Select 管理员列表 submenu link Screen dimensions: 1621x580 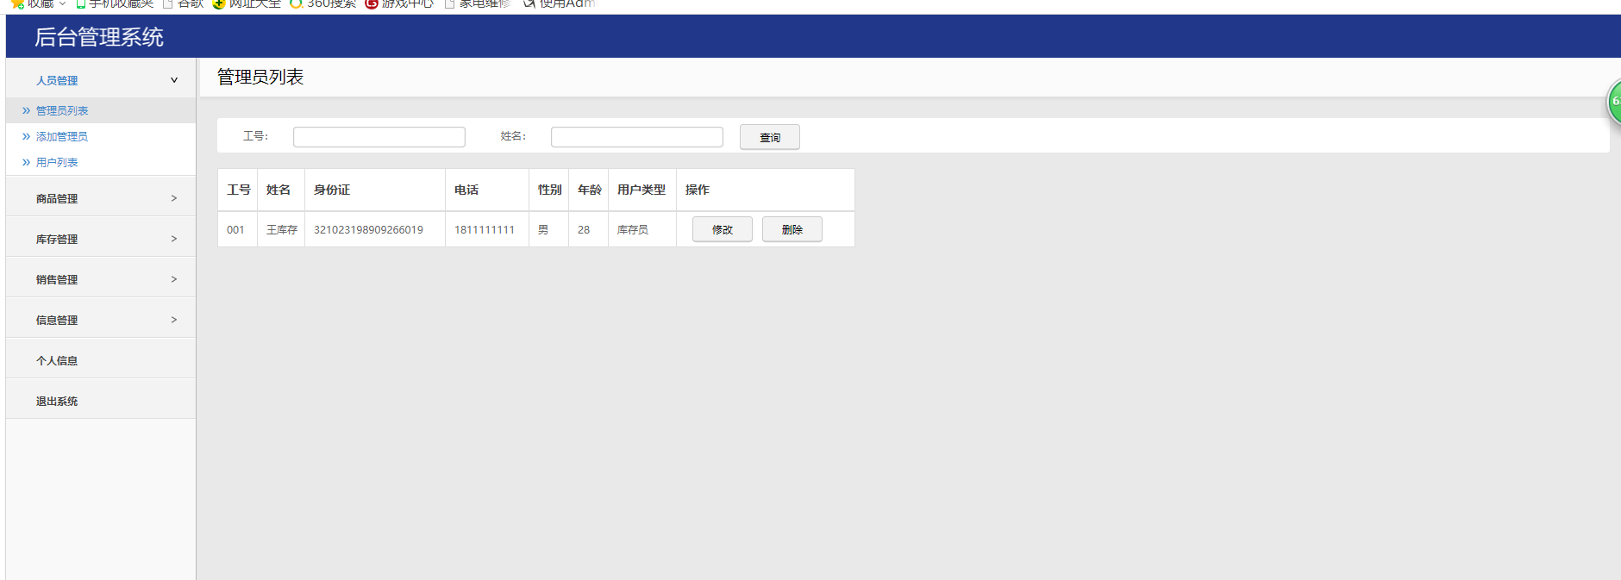click(62, 110)
